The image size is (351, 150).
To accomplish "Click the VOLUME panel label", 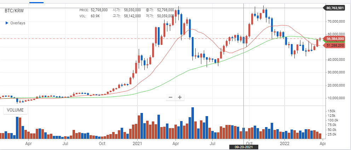I will coord(15,110).
